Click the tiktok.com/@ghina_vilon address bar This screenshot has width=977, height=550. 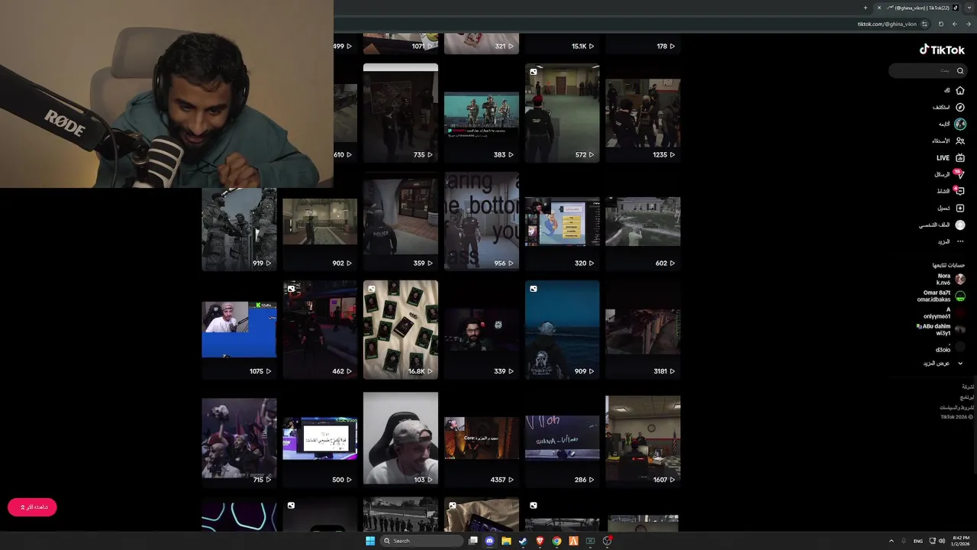click(x=887, y=24)
